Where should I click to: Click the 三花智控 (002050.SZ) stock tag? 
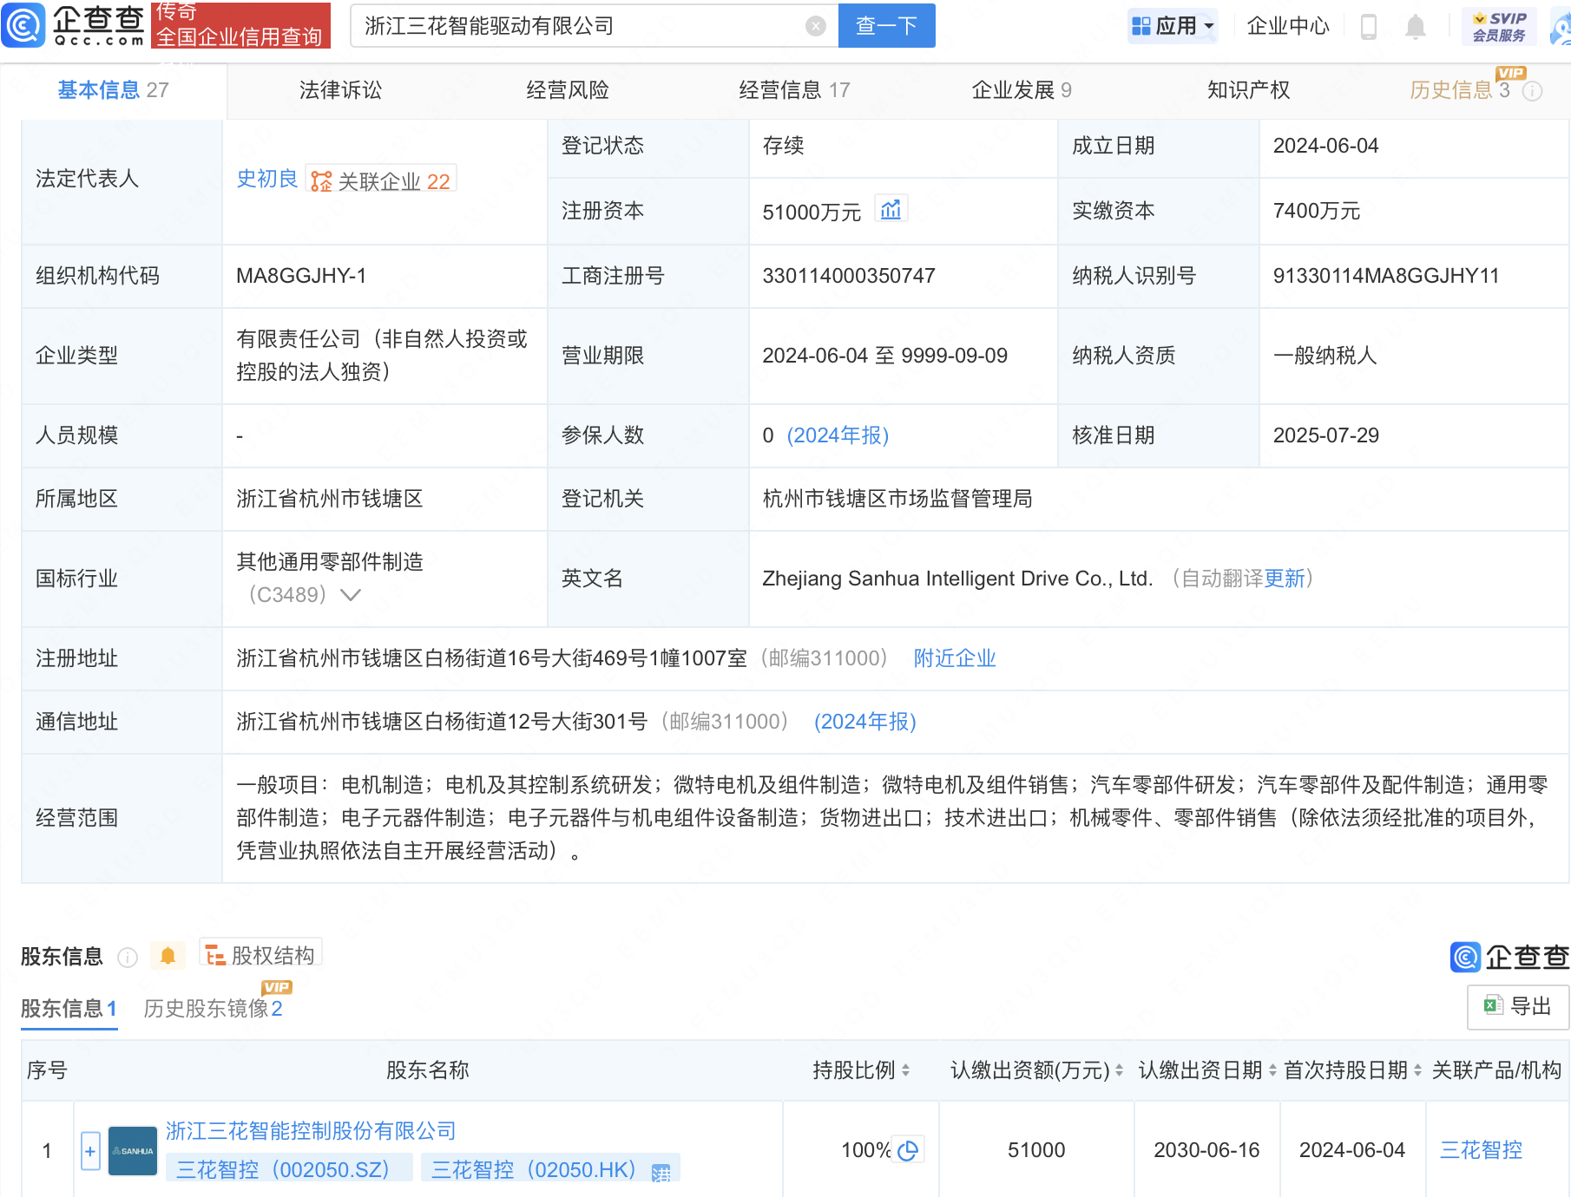point(289,1170)
